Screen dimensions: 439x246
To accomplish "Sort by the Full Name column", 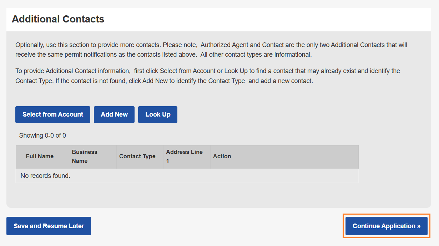I will tap(40, 157).
